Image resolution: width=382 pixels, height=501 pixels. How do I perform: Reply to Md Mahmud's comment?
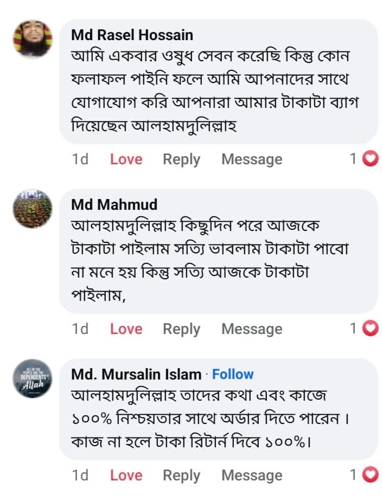tap(181, 329)
